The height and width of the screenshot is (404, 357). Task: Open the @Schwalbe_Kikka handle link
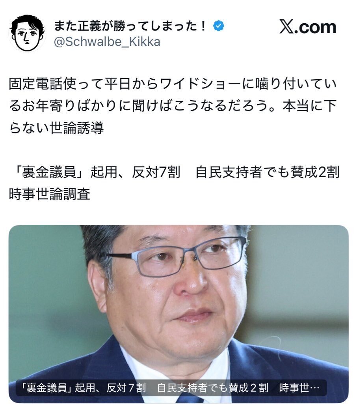(x=107, y=42)
